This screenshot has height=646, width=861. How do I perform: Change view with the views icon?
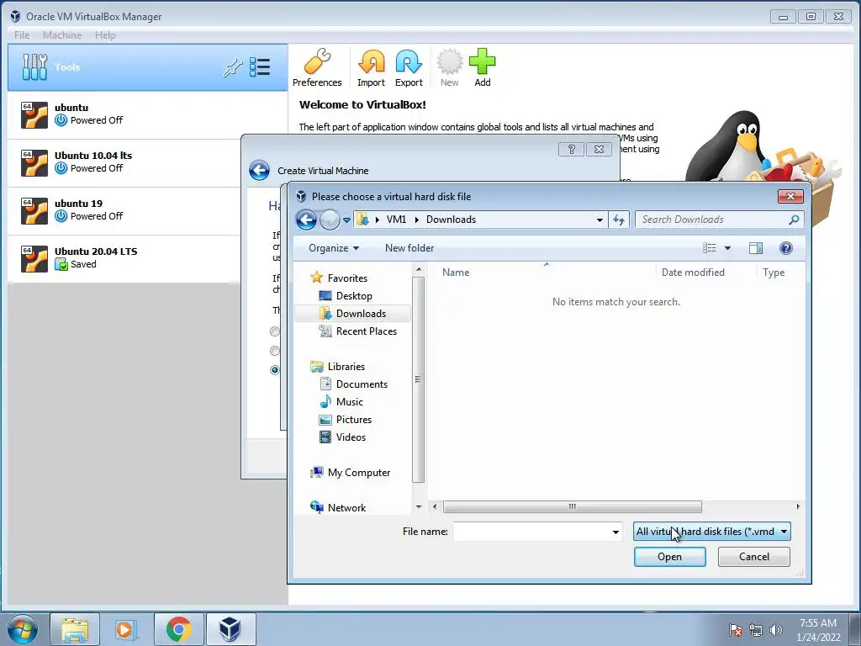[x=710, y=248]
